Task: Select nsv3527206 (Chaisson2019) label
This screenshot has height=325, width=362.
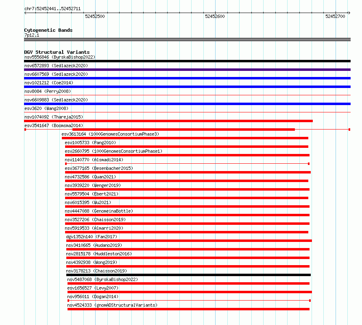Action: (95, 220)
